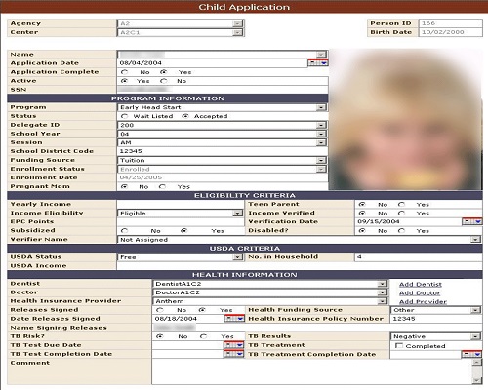The width and height of the screenshot is (488, 390).
Task: Select Yes for TB Risk
Action: (204, 336)
